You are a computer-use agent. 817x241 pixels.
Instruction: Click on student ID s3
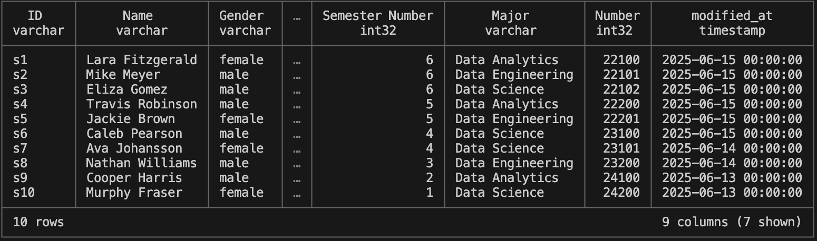click(x=20, y=89)
